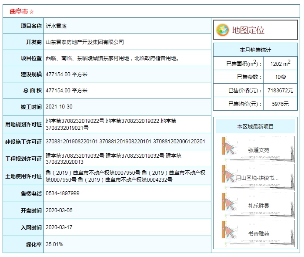Click the 本月销售统计 header
304x257 pixels.
[255, 50]
